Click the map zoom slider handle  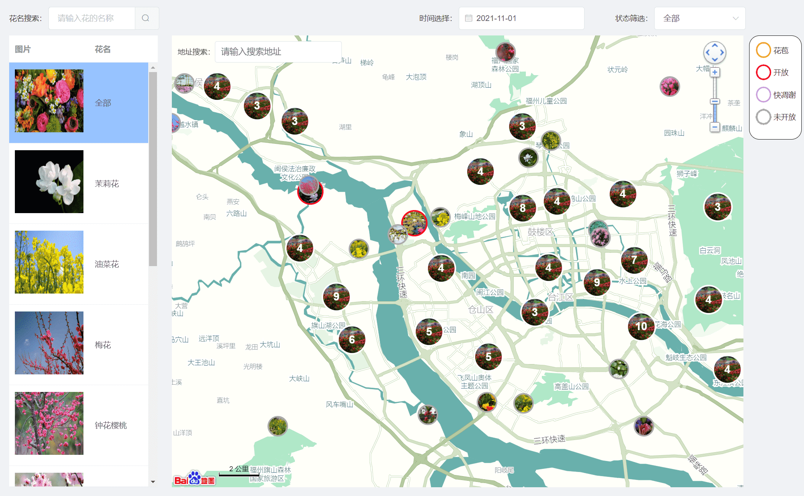pos(715,101)
